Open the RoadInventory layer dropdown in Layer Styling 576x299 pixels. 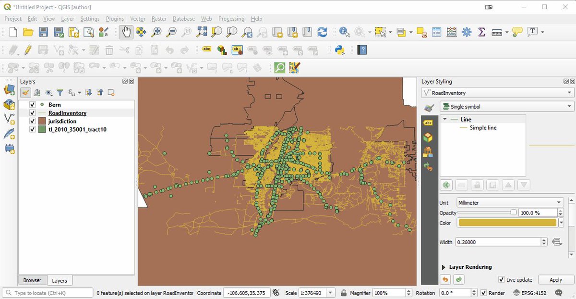coord(497,93)
